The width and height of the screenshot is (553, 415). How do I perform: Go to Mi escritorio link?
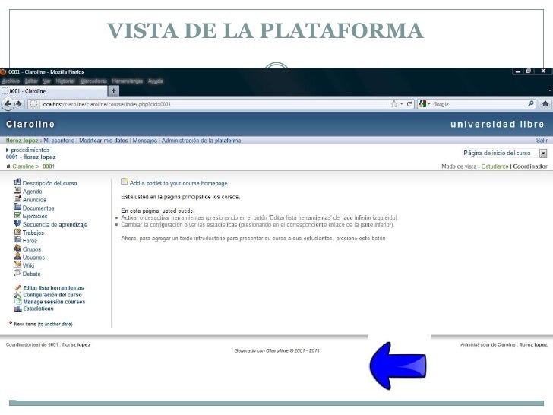point(59,141)
